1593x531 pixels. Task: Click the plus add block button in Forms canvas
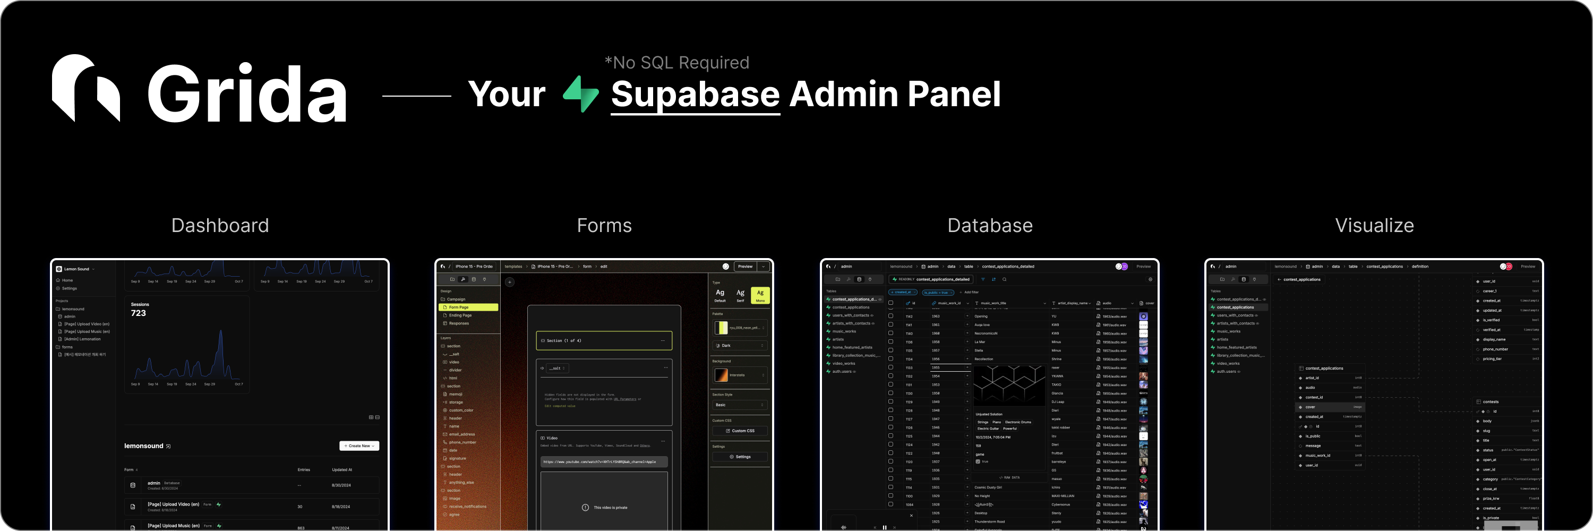(x=510, y=282)
